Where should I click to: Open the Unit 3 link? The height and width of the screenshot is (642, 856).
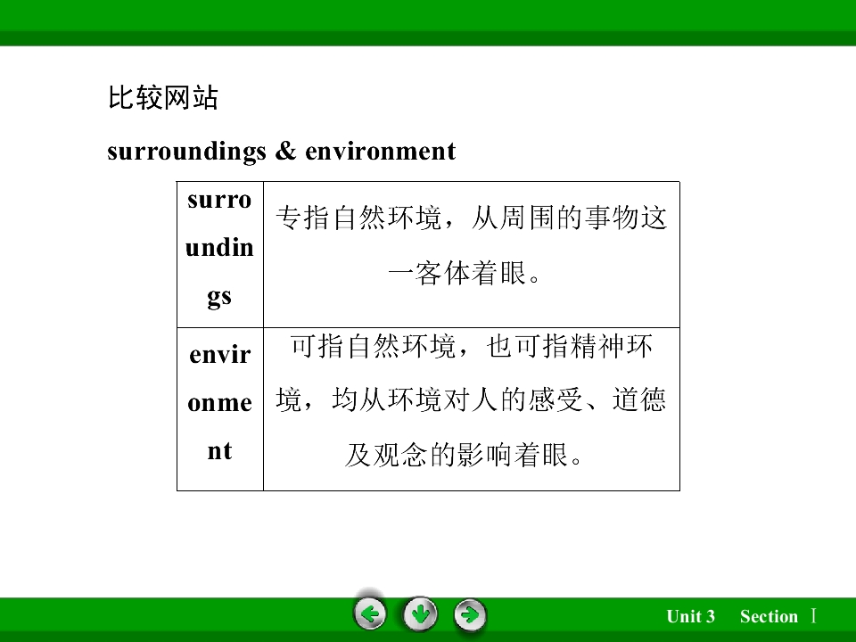[x=690, y=616]
